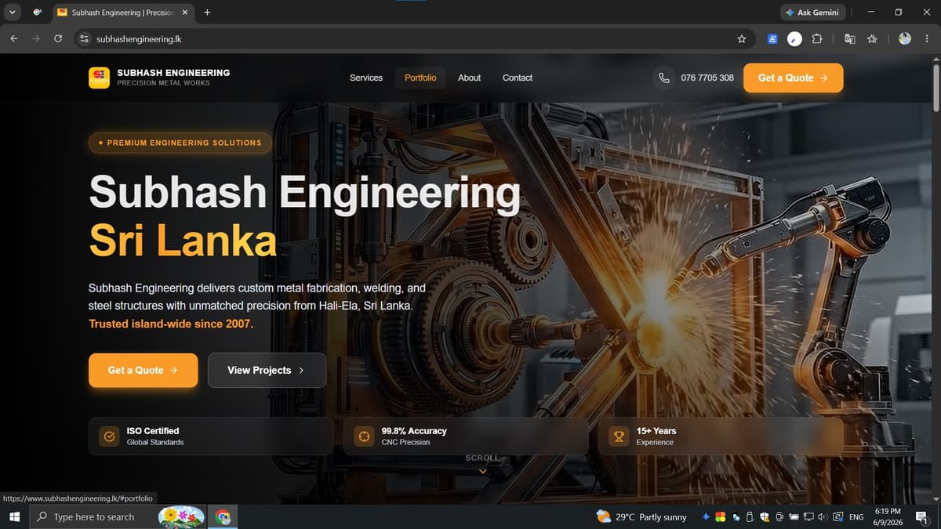Click the speaker volume tray icon

click(x=823, y=517)
